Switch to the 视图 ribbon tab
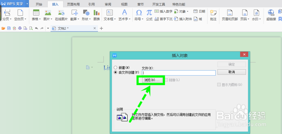This screenshot has height=134, width=282. click(124, 4)
